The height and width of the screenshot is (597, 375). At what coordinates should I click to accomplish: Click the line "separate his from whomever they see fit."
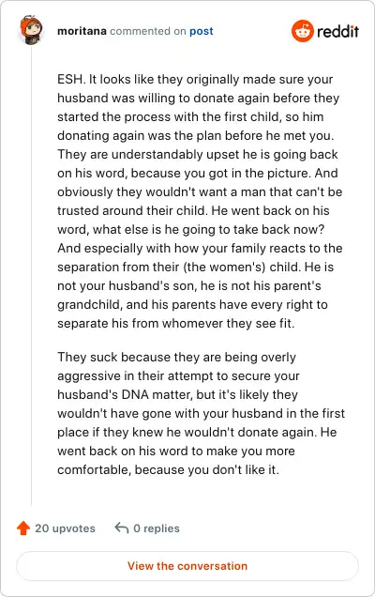(176, 323)
